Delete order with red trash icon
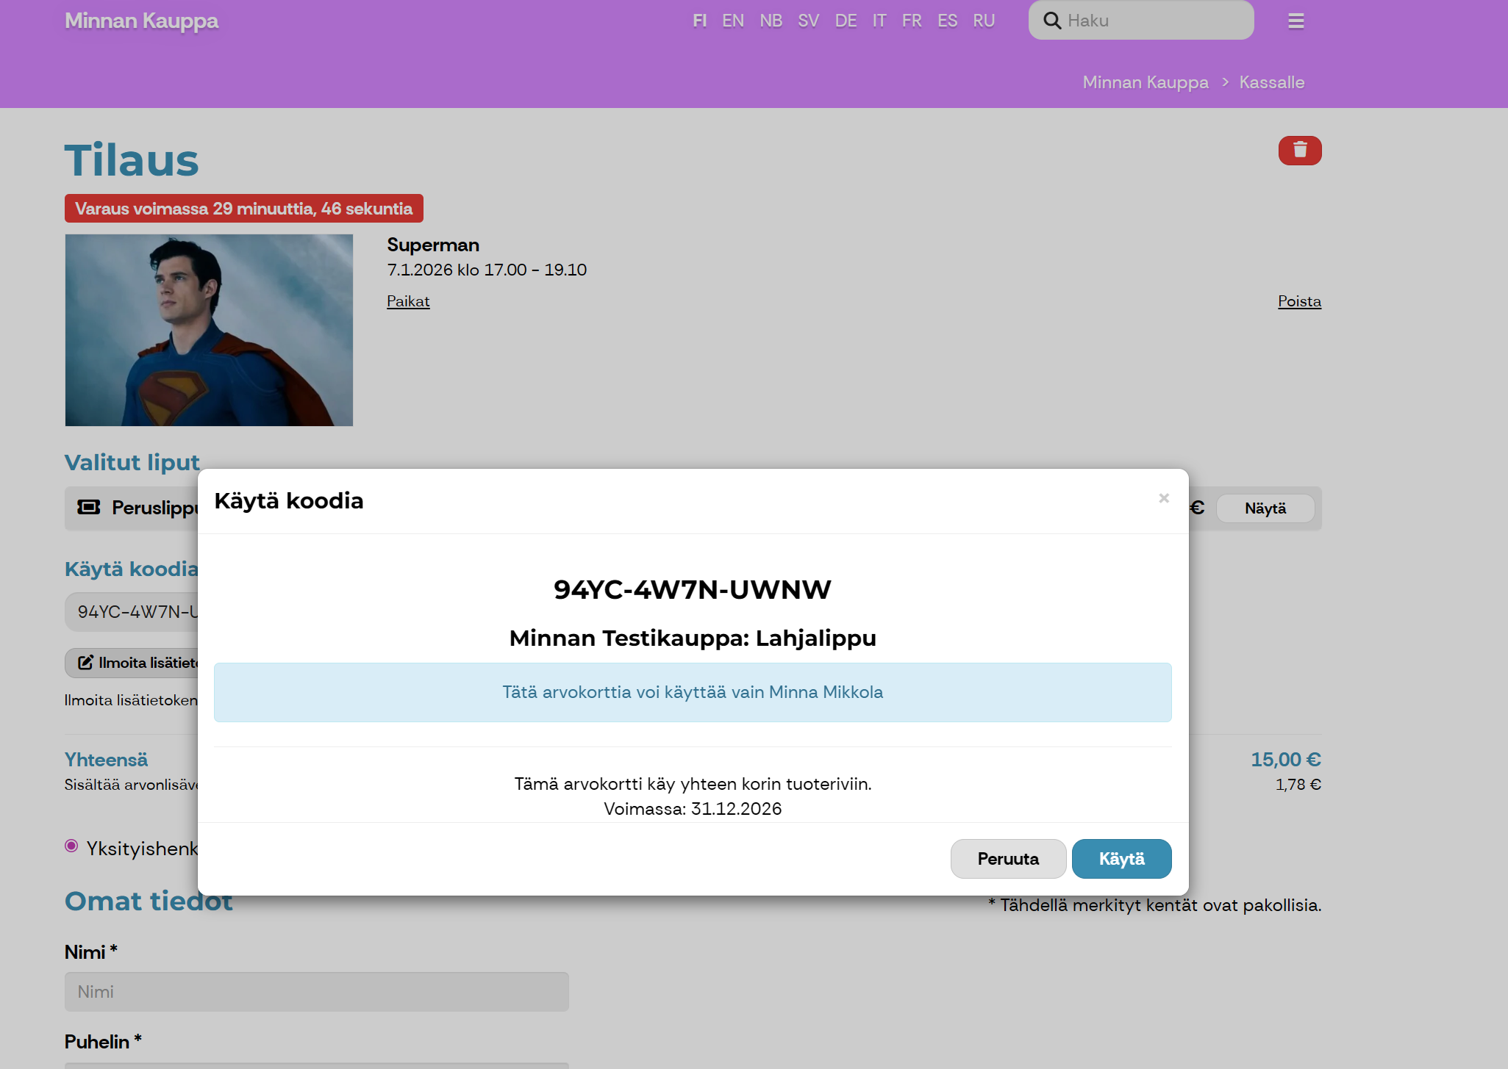This screenshot has height=1069, width=1508. 1299,151
